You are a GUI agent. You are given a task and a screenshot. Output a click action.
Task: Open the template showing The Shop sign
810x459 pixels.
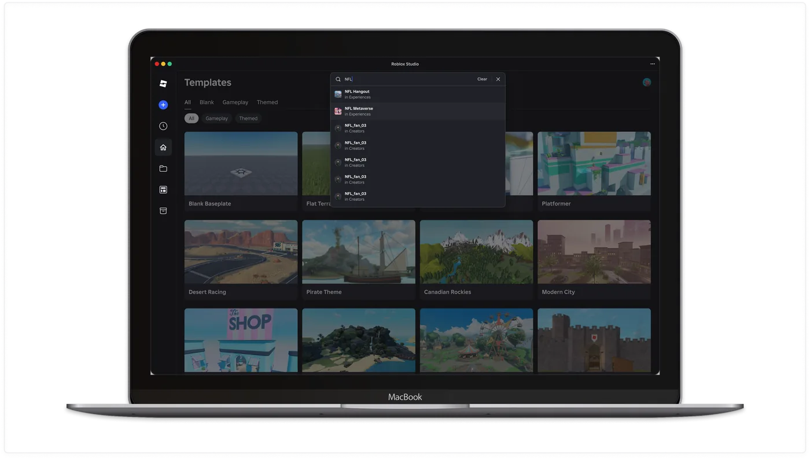[x=241, y=340]
